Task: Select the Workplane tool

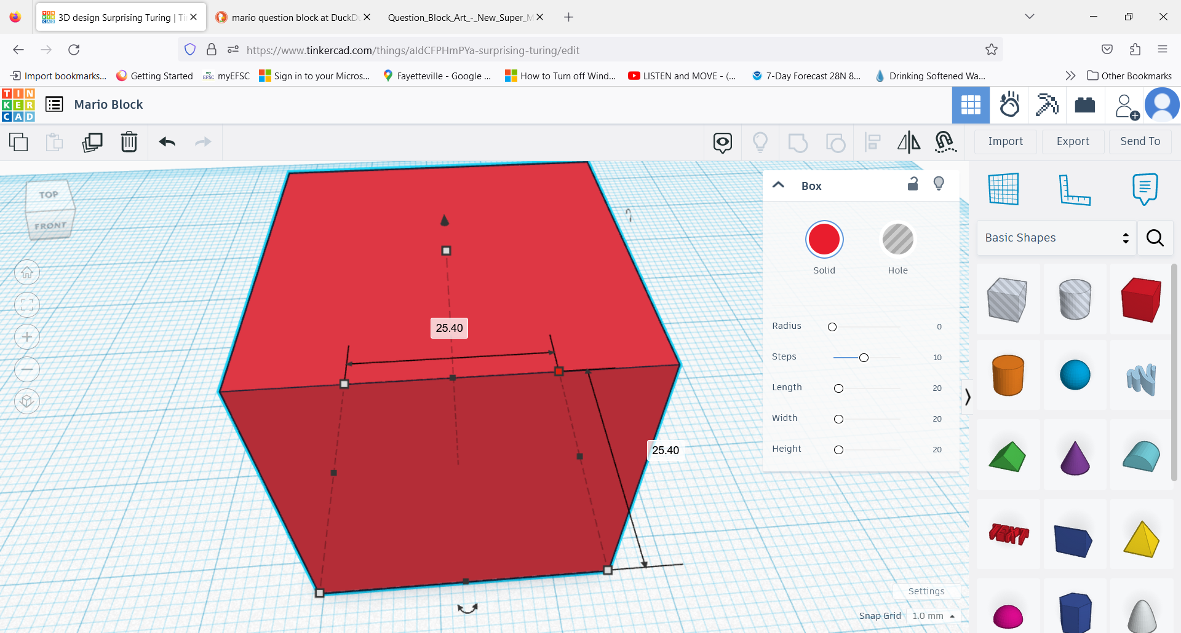Action: [1003, 189]
